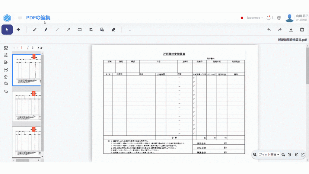Go to the last page with double chevron
Screen dimensions: 309x174
coord(41,48)
